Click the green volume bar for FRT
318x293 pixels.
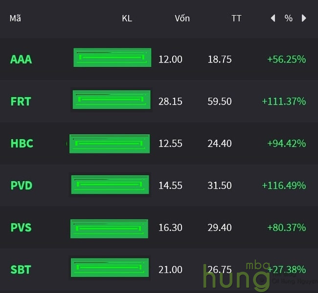pyautogui.click(x=112, y=100)
